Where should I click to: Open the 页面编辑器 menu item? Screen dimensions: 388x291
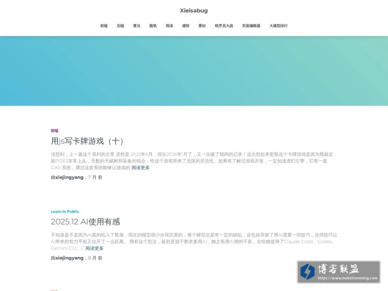(251, 26)
